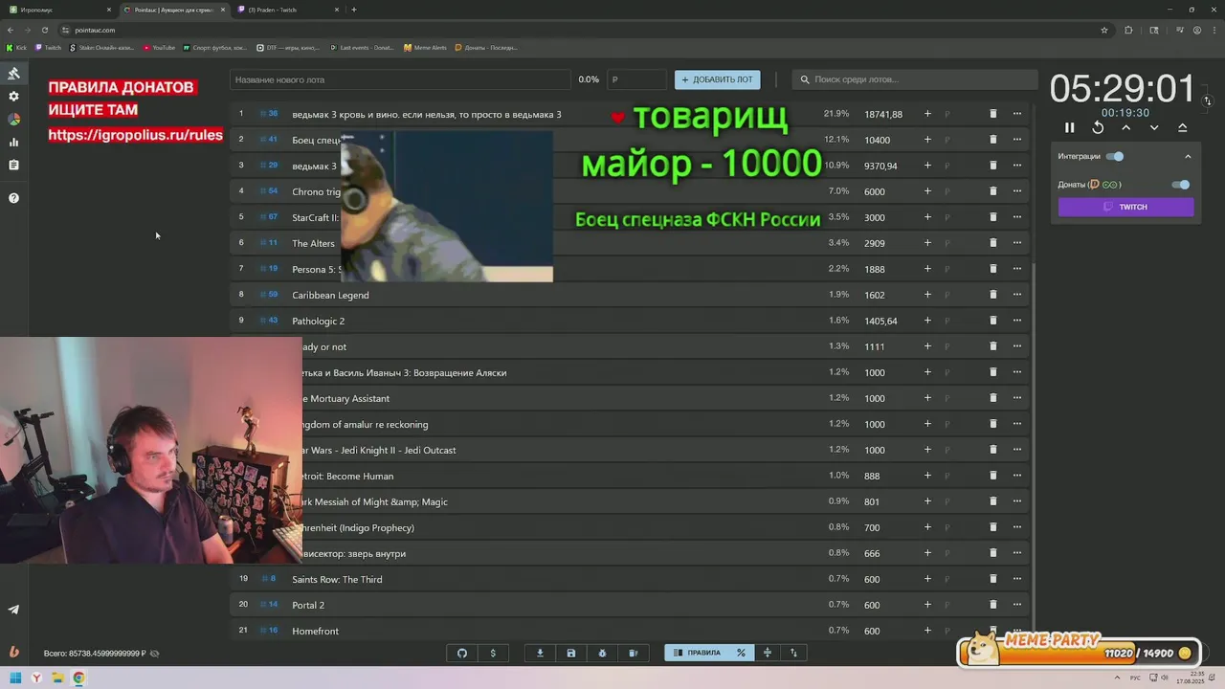
Task: Bookmark this page with the star icon
Action: pyautogui.click(x=1104, y=30)
